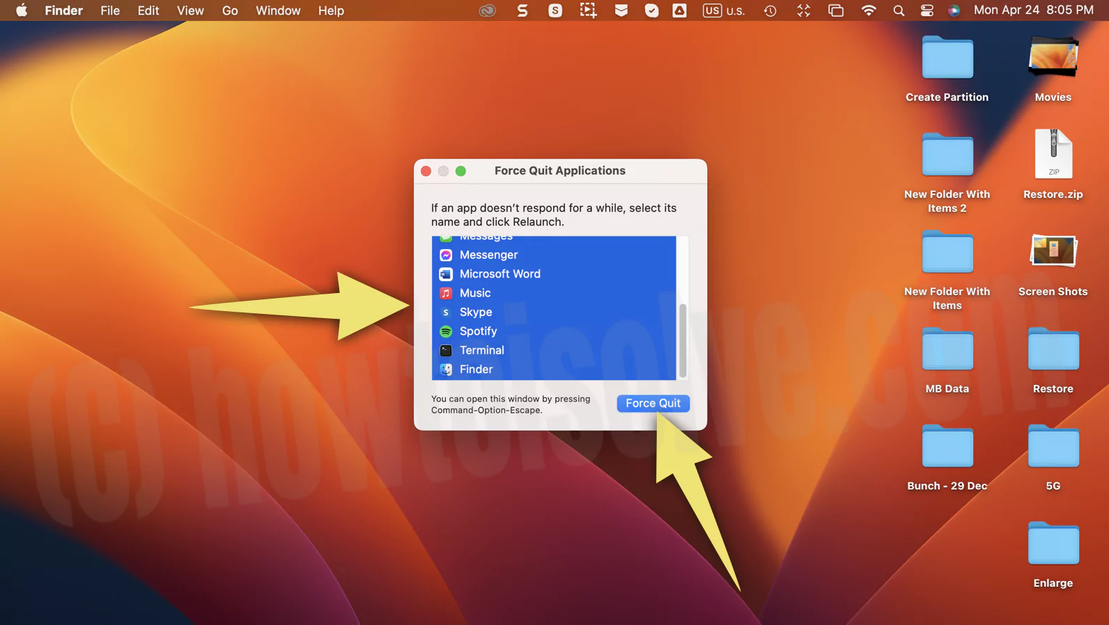Viewport: 1109px width, 625px height.
Task: Click the Terminal app icon in list
Action: (446, 351)
